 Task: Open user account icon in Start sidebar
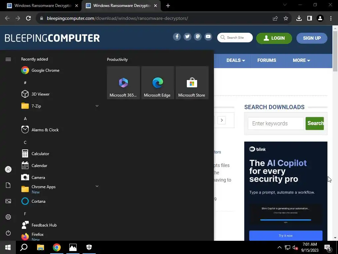[x=8, y=169]
